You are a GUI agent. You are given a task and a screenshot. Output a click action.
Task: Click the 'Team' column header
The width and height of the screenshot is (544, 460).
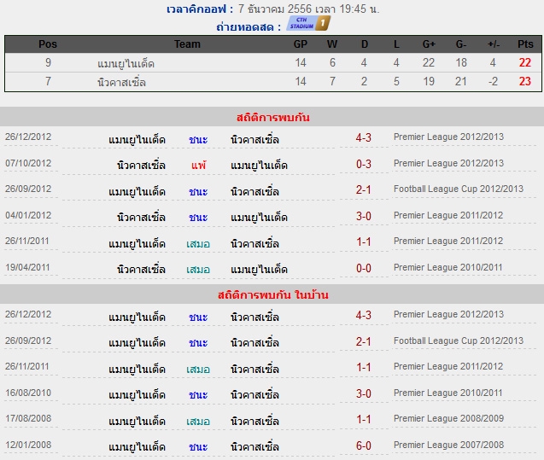[187, 44]
